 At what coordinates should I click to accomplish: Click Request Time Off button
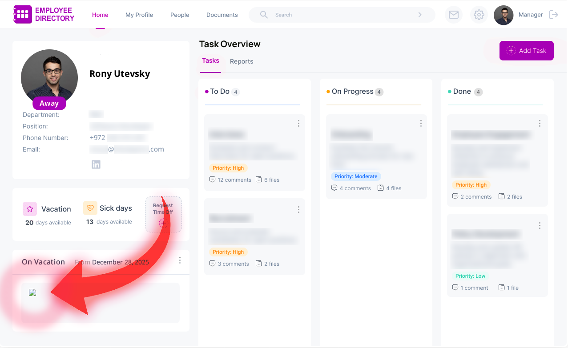163,214
